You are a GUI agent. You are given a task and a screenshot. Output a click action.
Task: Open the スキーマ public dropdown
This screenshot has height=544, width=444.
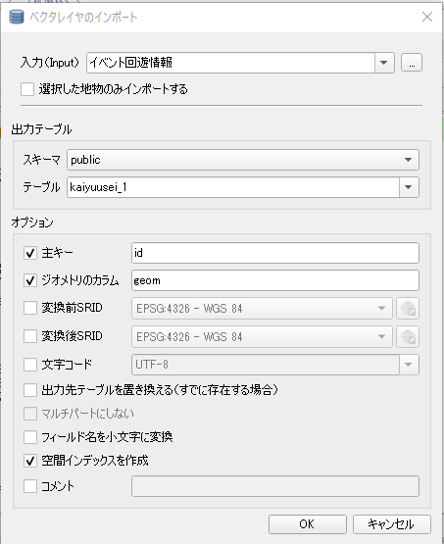pos(243,160)
